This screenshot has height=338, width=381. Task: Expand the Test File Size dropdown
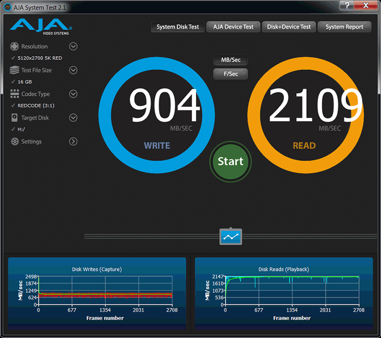point(73,70)
